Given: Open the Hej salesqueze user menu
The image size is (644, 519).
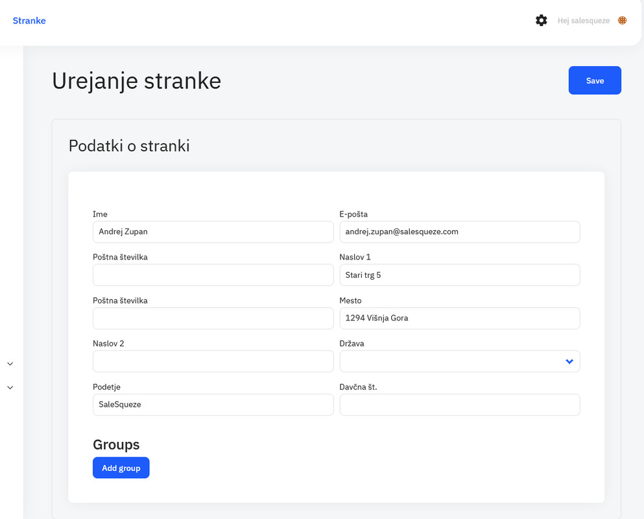Looking at the screenshot, I should pyautogui.click(x=583, y=21).
